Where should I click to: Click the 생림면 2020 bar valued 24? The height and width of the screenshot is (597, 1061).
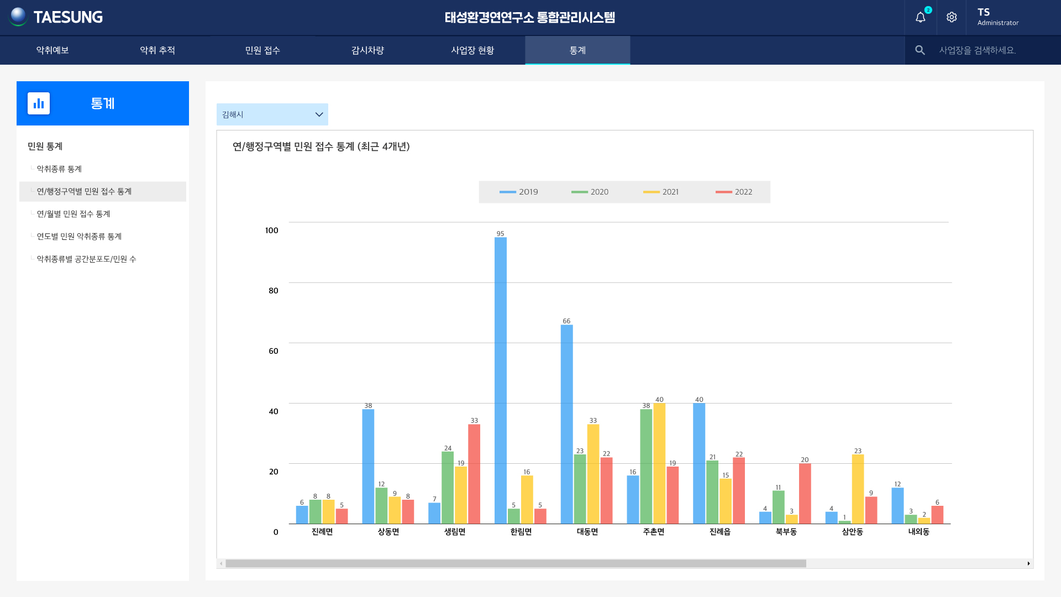pyautogui.click(x=448, y=488)
